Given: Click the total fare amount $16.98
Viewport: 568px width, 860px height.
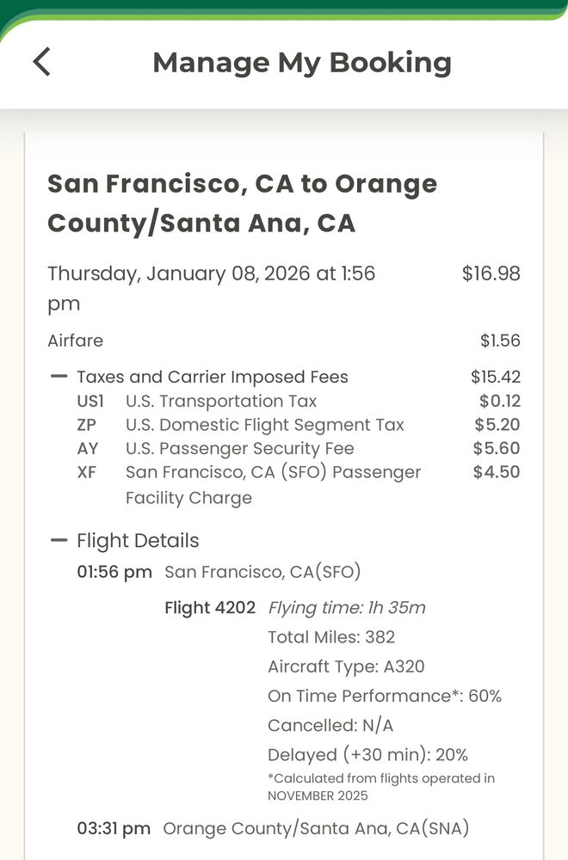Looking at the screenshot, I should (493, 273).
